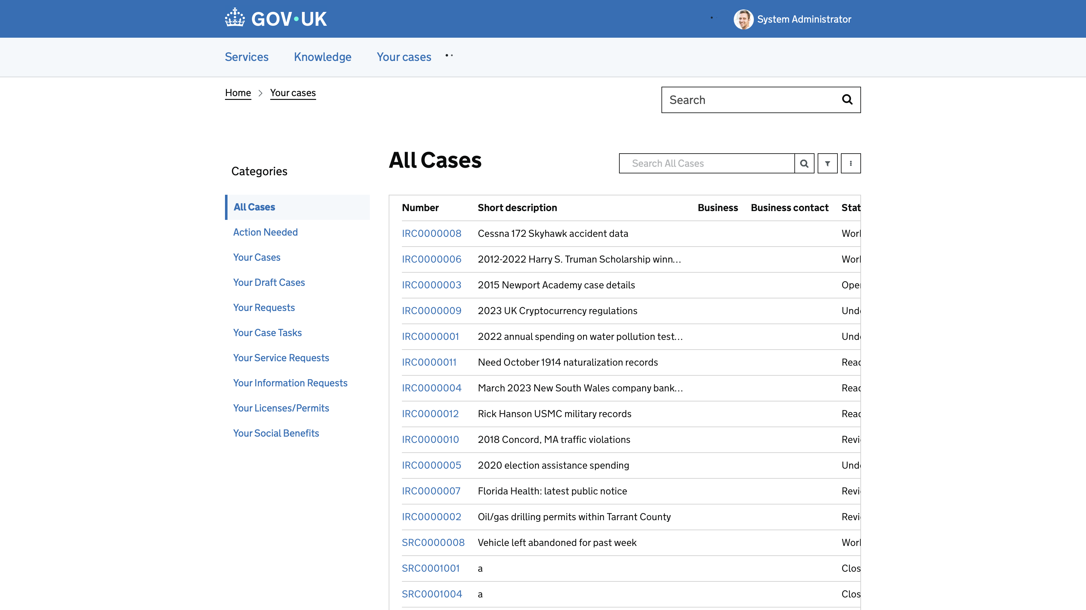Sort by the Short description column header
Viewport: 1086px width, 610px height.
(517, 208)
